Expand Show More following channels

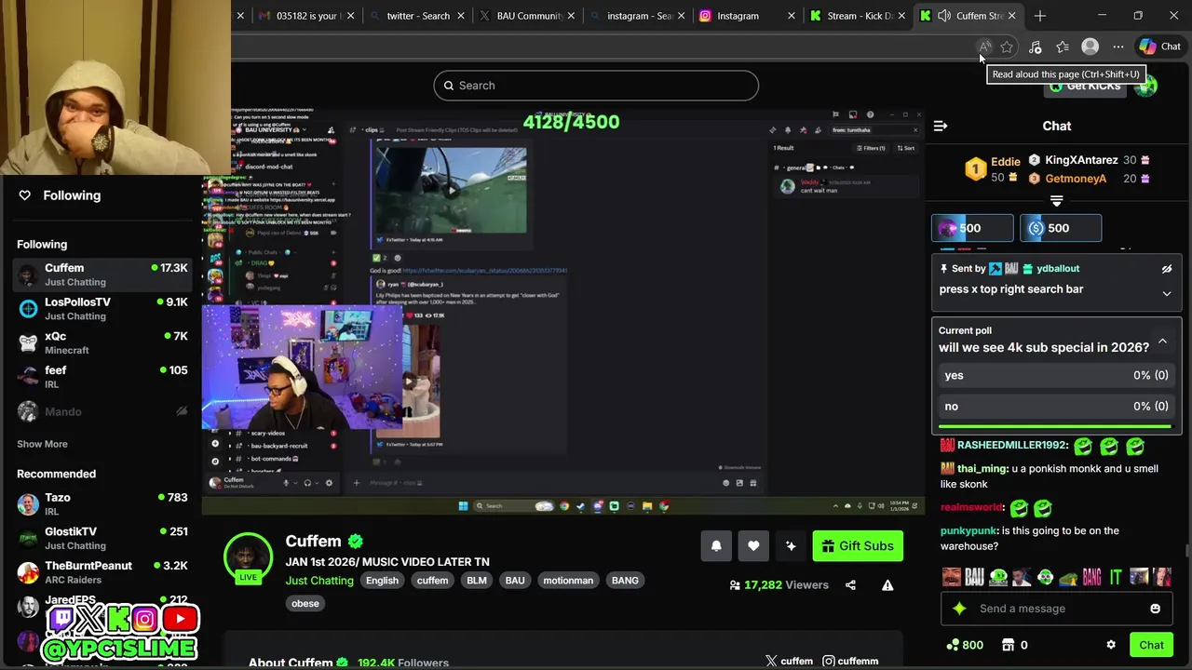42,444
